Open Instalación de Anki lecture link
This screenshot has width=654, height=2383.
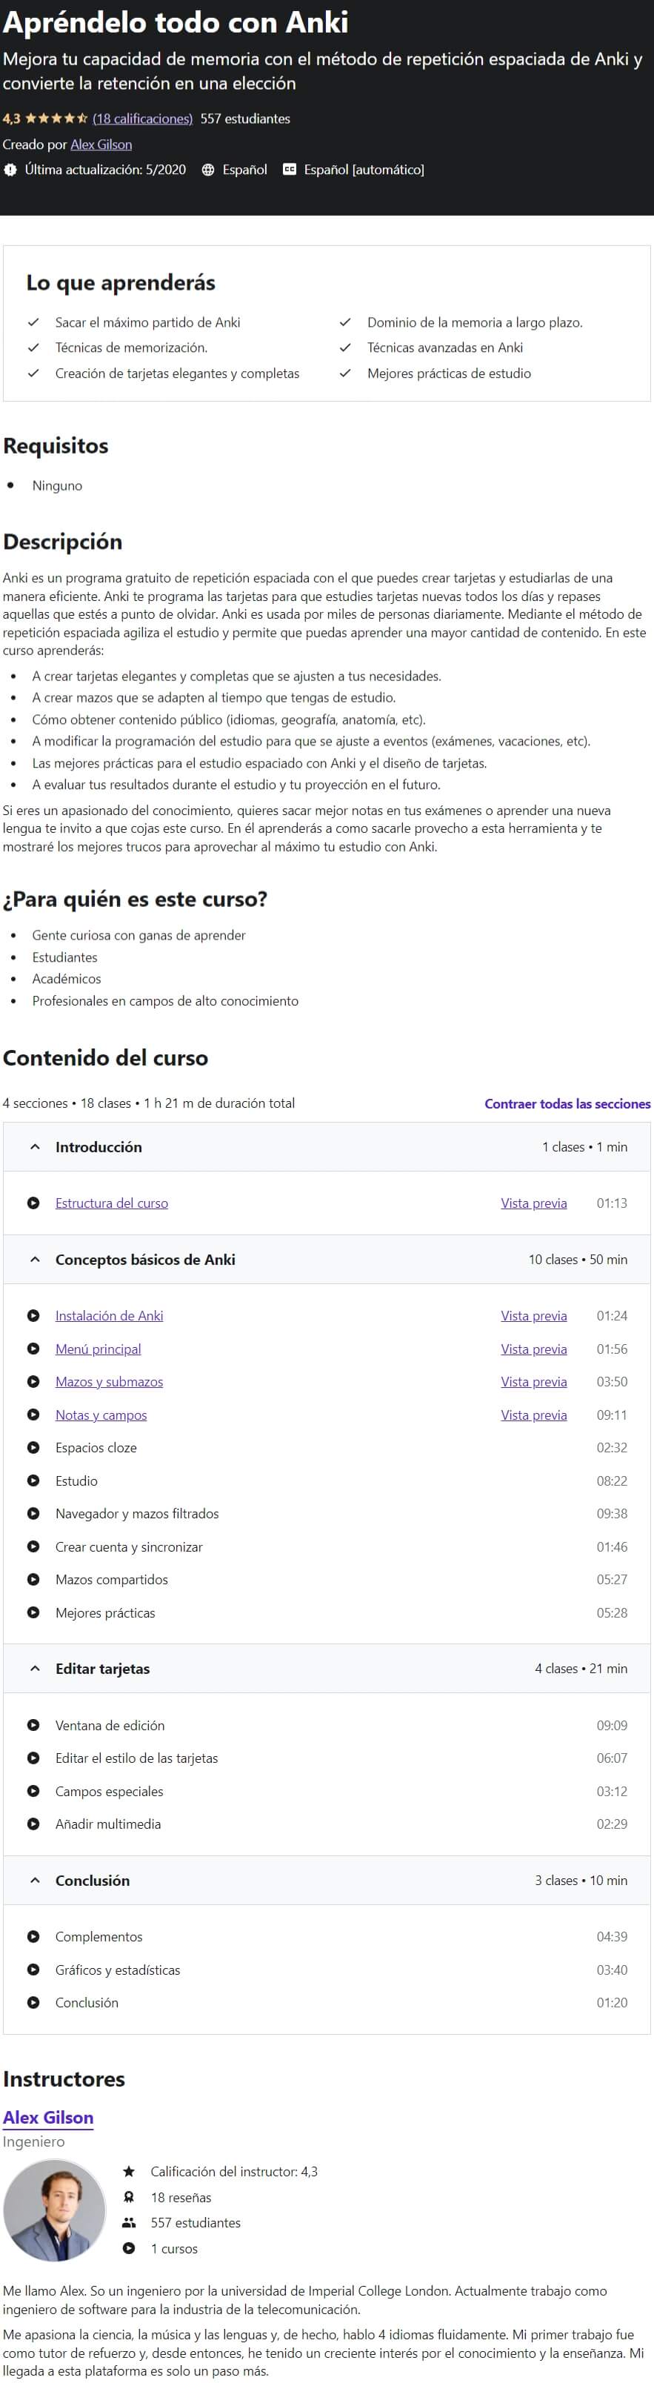pyautogui.click(x=109, y=1315)
